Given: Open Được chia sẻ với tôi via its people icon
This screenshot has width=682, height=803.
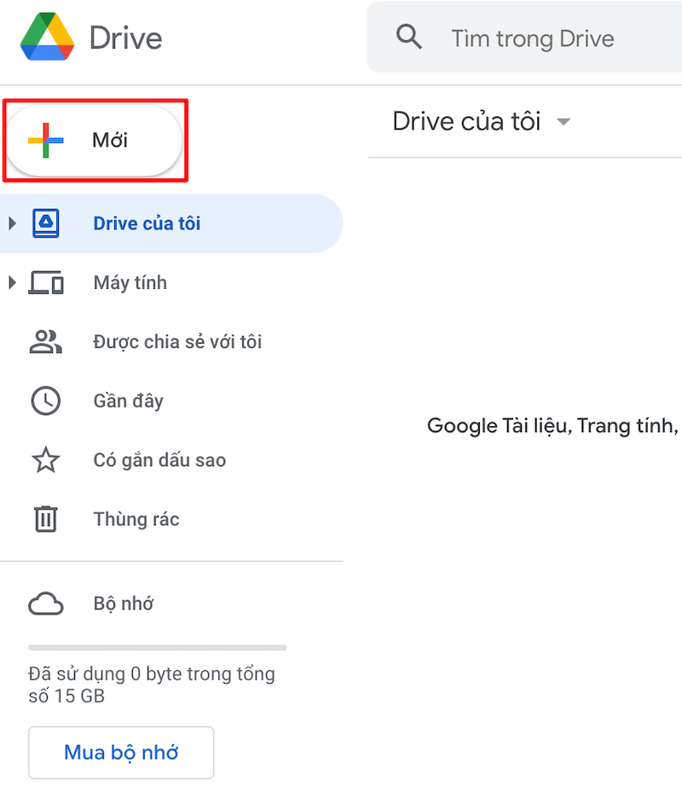Looking at the screenshot, I should (x=44, y=342).
